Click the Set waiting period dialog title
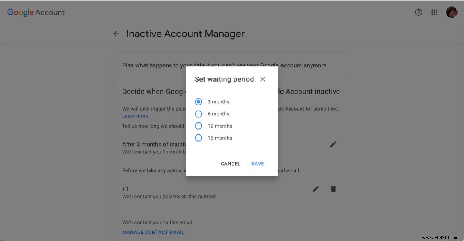The width and height of the screenshot is (464, 241). (x=224, y=79)
